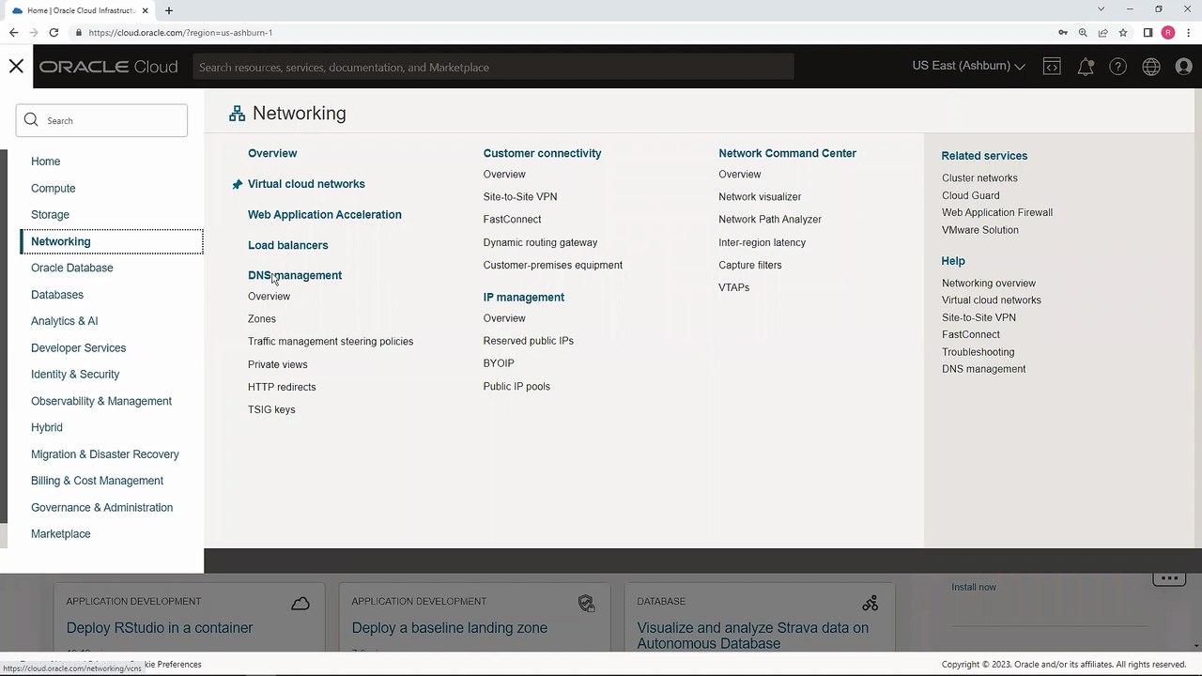Open Network visualizer link
1202x676 pixels.
(760, 196)
